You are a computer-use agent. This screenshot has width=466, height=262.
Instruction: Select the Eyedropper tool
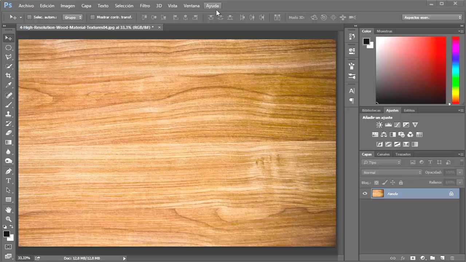pos(8,85)
